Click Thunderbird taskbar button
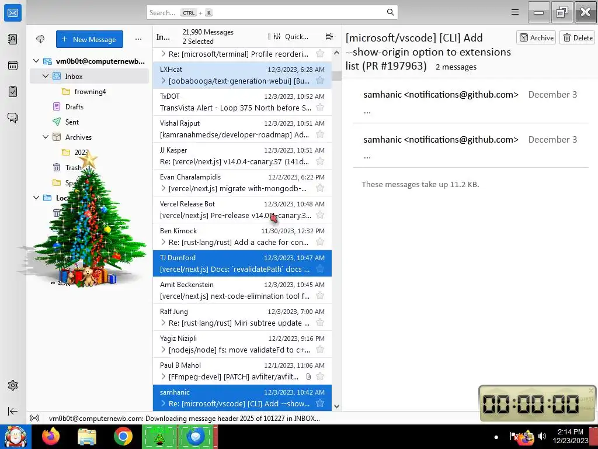The image size is (598, 449). 196,436
